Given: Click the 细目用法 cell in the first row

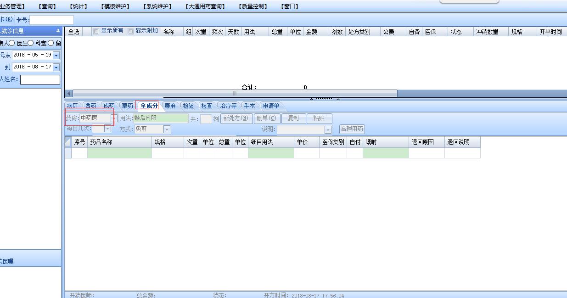Looking at the screenshot, I should click(x=271, y=153).
